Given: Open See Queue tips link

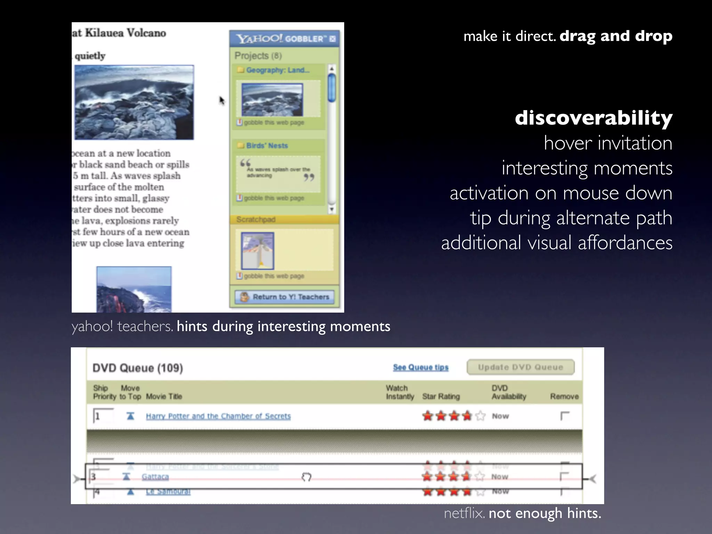Looking at the screenshot, I should click(x=421, y=367).
